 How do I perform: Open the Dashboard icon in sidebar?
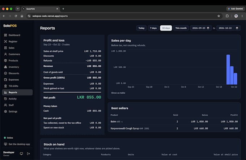point(5,35)
